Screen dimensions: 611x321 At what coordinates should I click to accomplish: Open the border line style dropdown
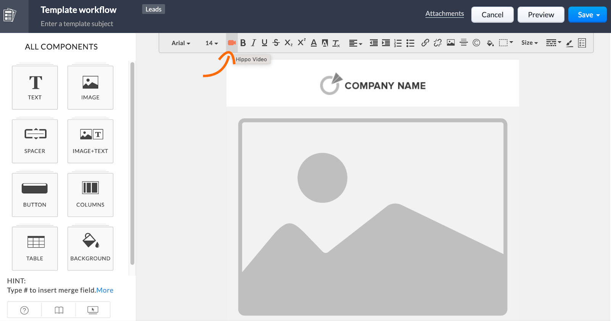[553, 43]
